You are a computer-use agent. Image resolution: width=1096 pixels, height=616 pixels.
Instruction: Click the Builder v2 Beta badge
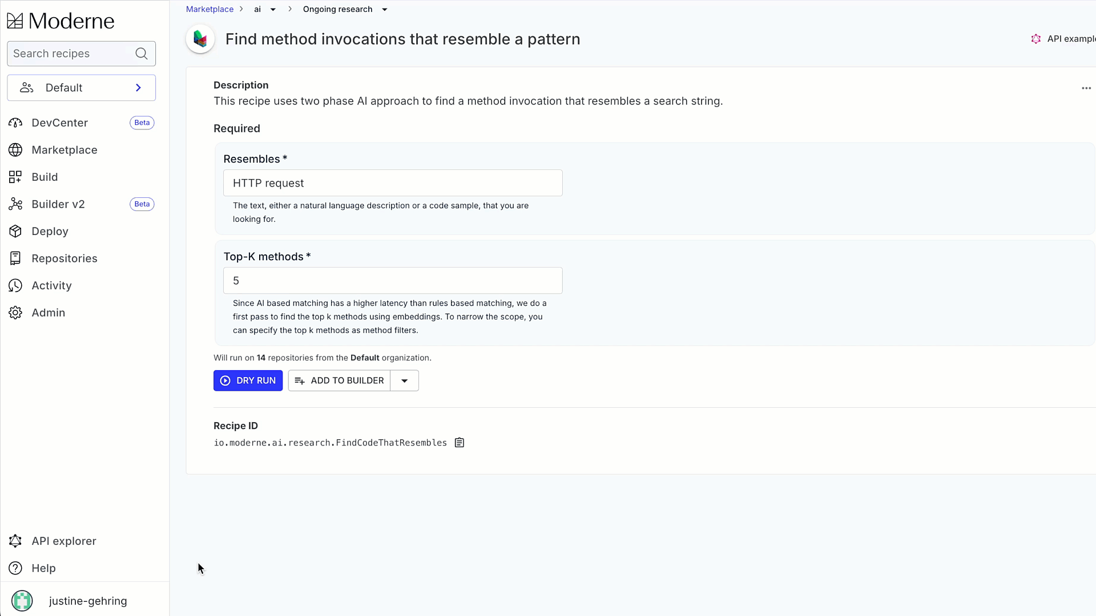click(142, 204)
